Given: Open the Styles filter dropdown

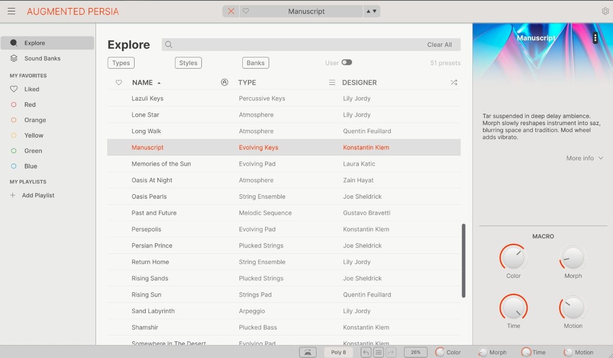Looking at the screenshot, I should [188, 63].
